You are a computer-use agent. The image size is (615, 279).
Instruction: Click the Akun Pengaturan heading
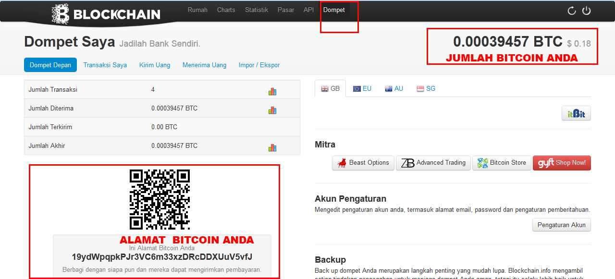pyautogui.click(x=351, y=199)
